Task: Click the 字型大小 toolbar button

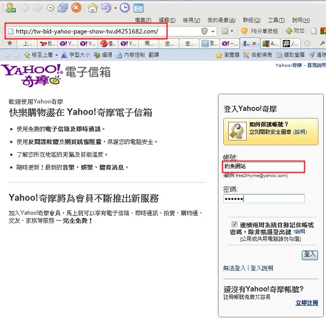Action: (x=76, y=55)
